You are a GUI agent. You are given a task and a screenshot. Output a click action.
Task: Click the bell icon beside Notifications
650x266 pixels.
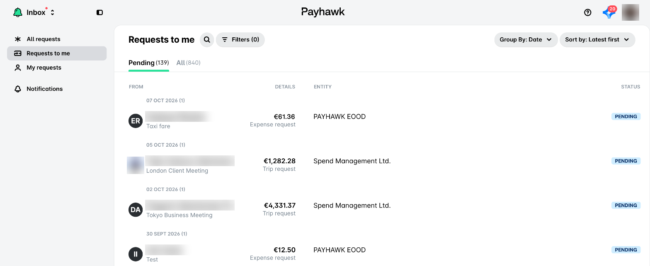(x=17, y=89)
